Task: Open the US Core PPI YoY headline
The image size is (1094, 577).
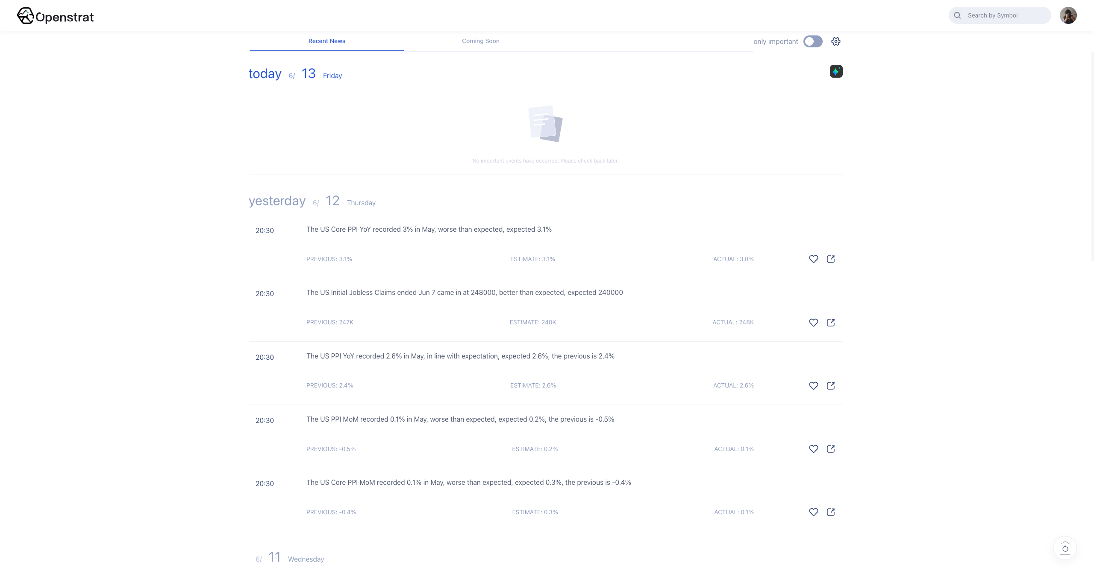Action: click(429, 230)
